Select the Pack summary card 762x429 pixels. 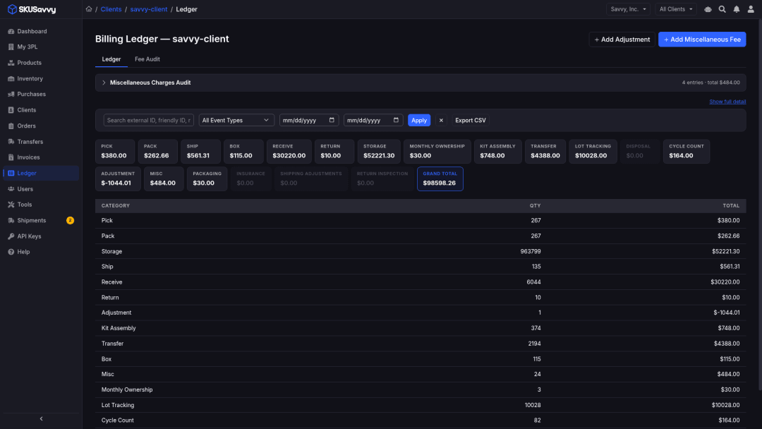[157, 151]
